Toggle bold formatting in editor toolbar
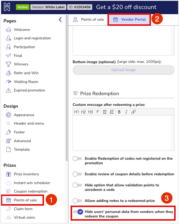 [119, 112]
